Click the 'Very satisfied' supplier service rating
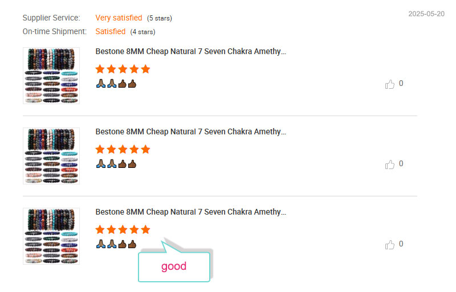This screenshot has height=292, width=456. [x=119, y=18]
